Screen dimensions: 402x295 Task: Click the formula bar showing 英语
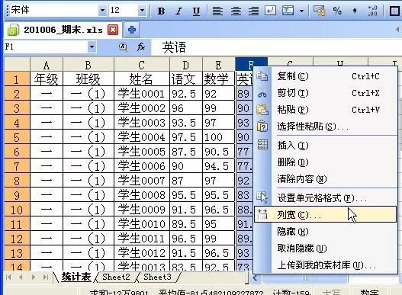coord(277,47)
